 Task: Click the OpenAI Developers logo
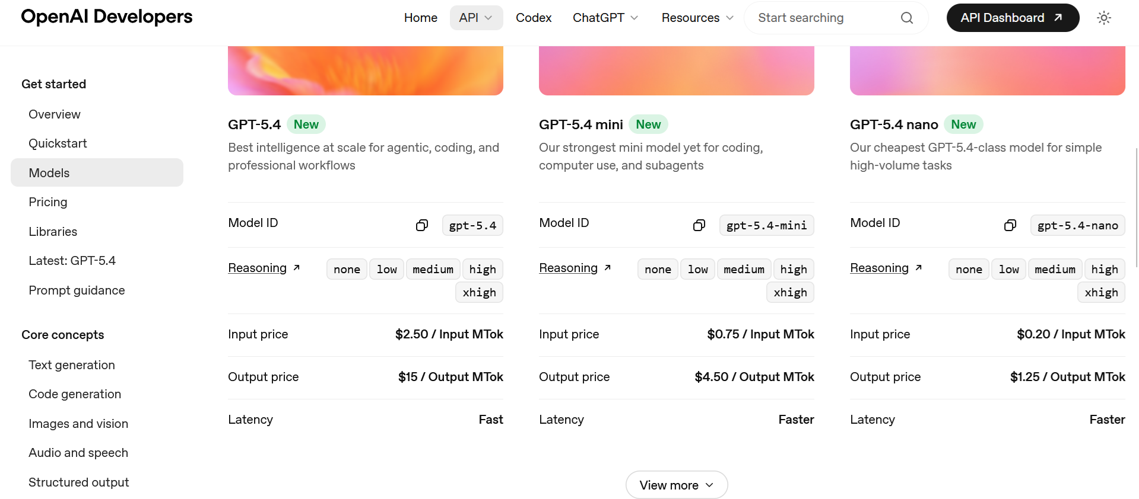[x=107, y=17]
